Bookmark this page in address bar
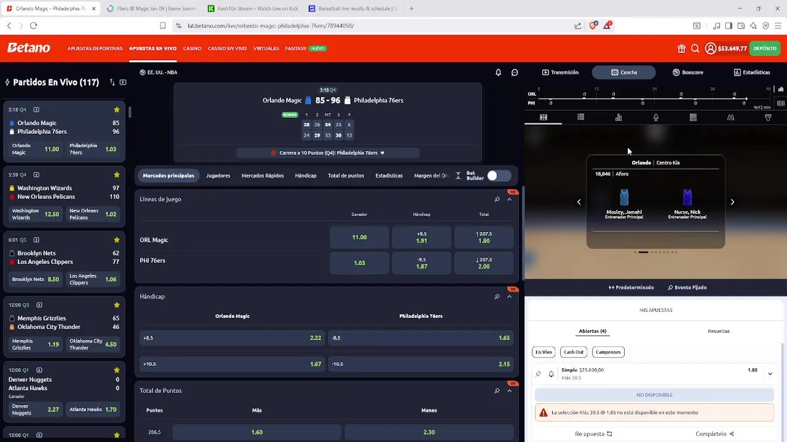The width and height of the screenshot is (787, 442). click(163, 26)
